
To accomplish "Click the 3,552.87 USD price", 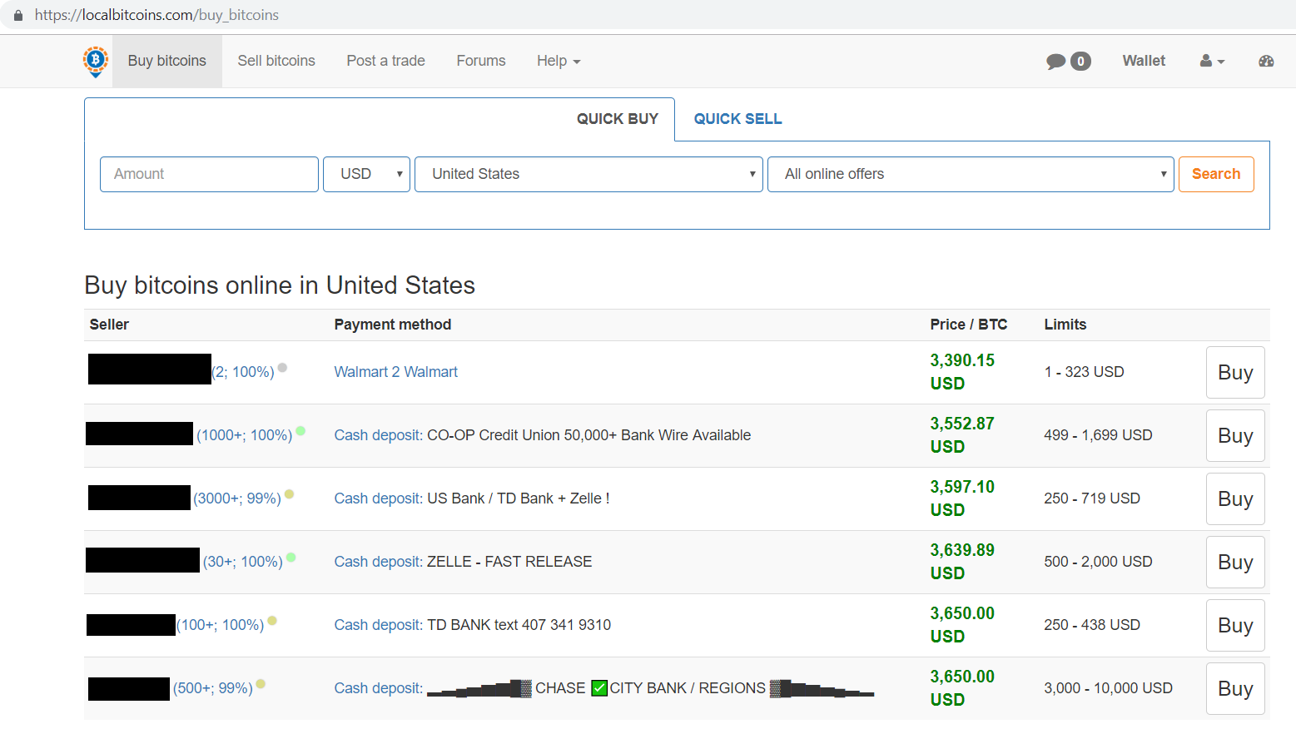I will pyautogui.click(x=962, y=435).
